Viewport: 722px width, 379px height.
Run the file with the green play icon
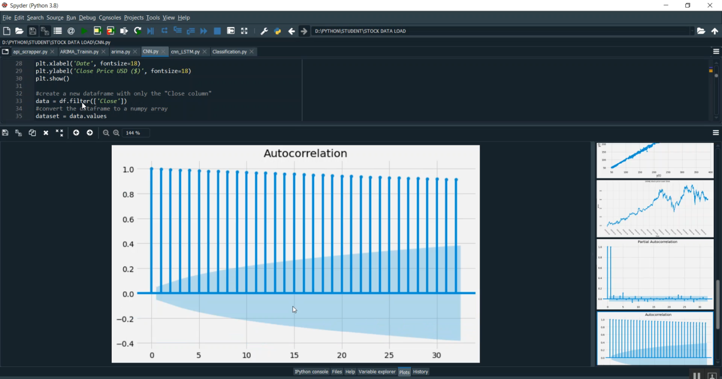click(84, 31)
